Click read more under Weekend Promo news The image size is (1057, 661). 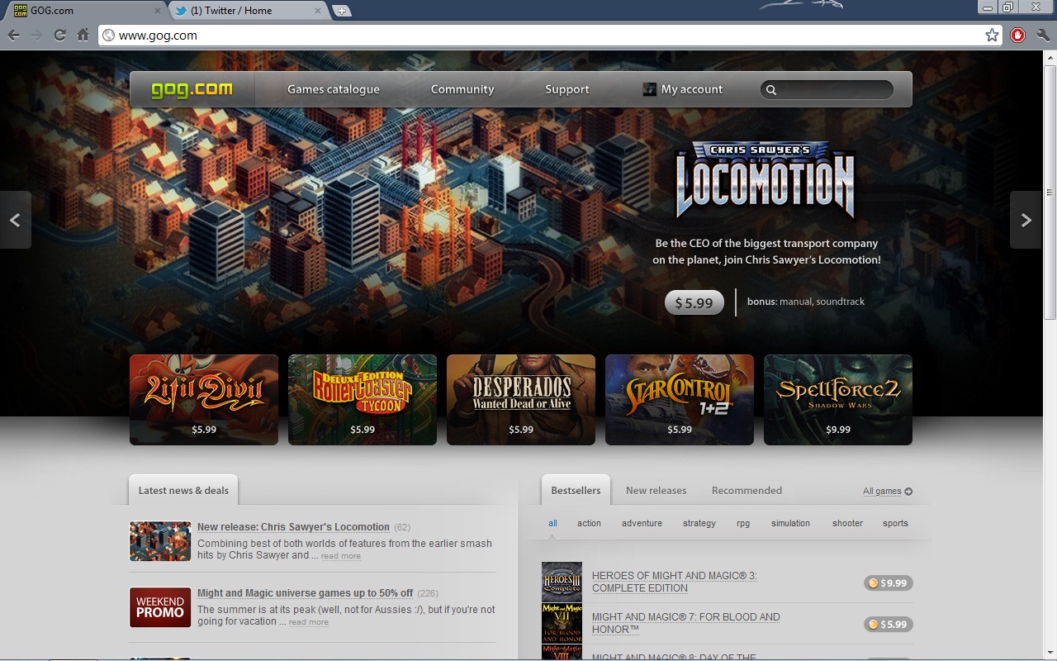pyautogui.click(x=309, y=622)
